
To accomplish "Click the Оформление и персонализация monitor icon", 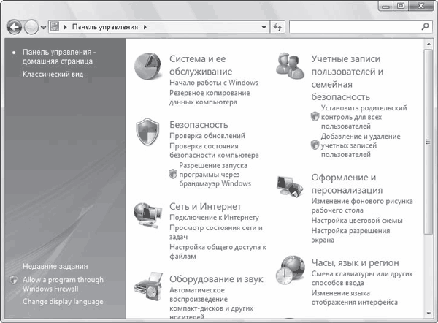I will [x=290, y=186].
